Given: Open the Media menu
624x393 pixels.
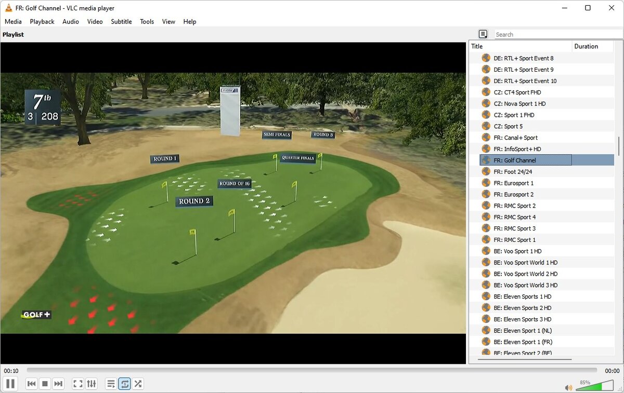Looking at the screenshot, I should click(x=13, y=21).
